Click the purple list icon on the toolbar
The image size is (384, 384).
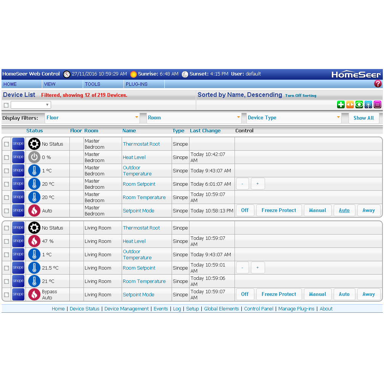coord(377,104)
